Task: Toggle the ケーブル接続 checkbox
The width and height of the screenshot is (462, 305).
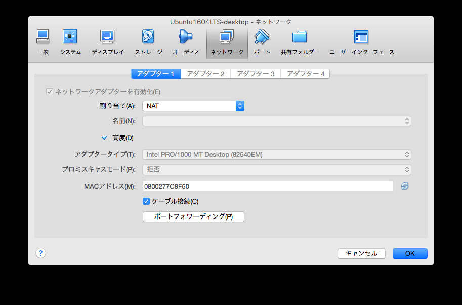Action: [x=146, y=201]
